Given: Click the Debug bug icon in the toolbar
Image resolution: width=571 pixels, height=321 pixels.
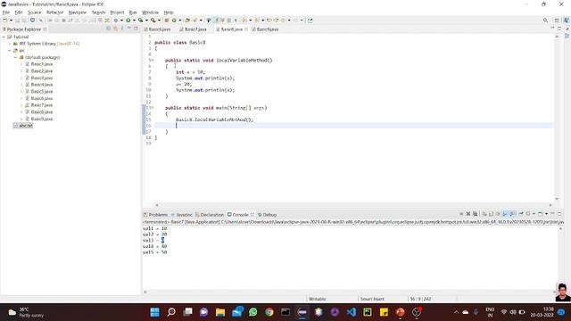Looking at the screenshot, I should coord(116,21).
